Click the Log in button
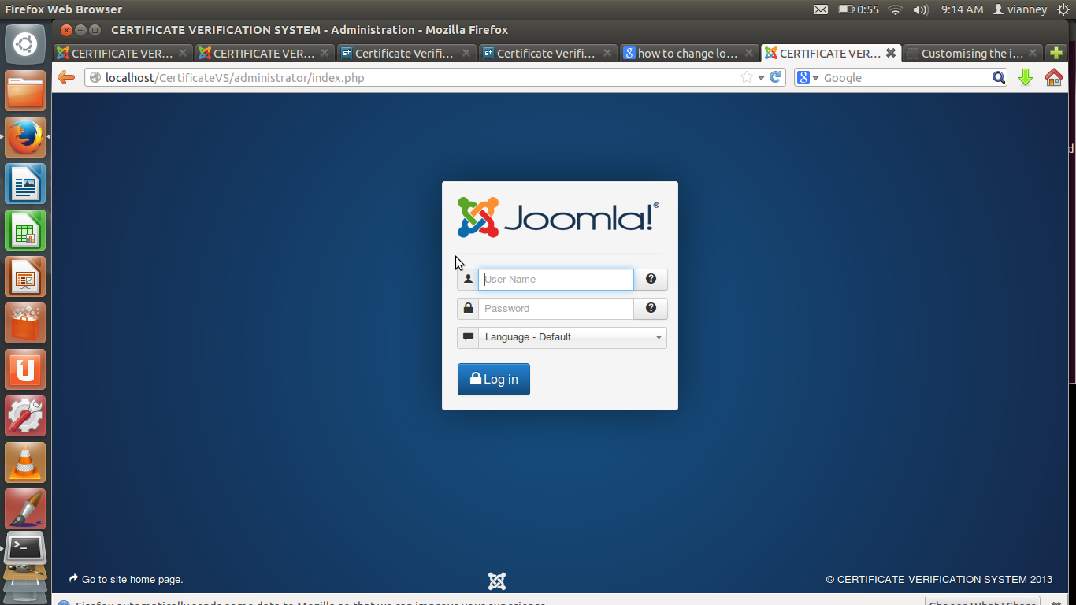The width and height of the screenshot is (1076, 605). coord(494,379)
